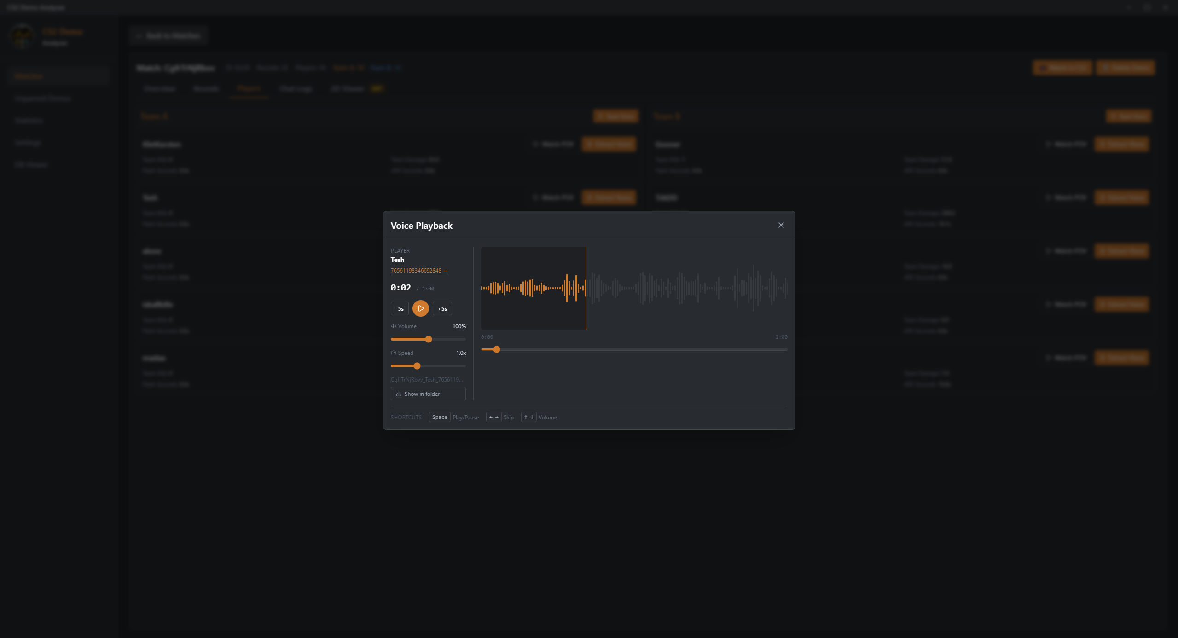Click the Space shortcut key badge
The width and height of the screenshot is (1178, 638).
pyautogui.click(x=439, y=417)
